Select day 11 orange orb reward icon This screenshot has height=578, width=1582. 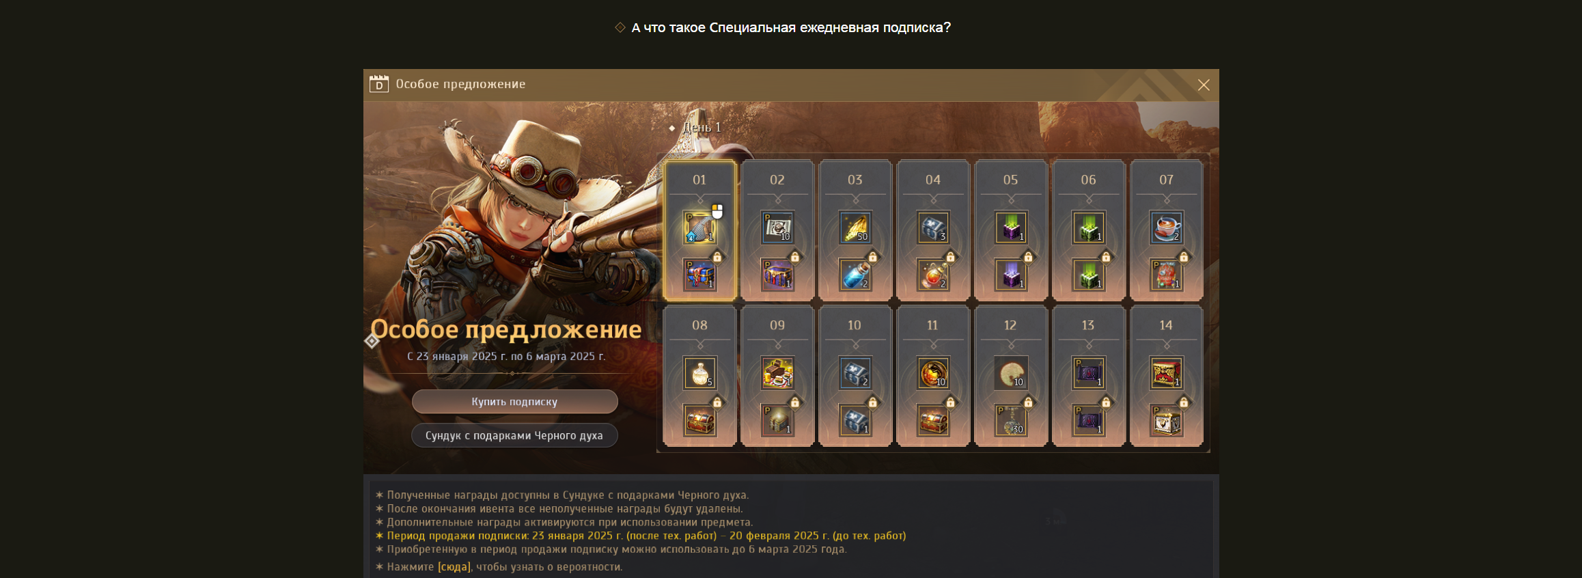(932, 373)
